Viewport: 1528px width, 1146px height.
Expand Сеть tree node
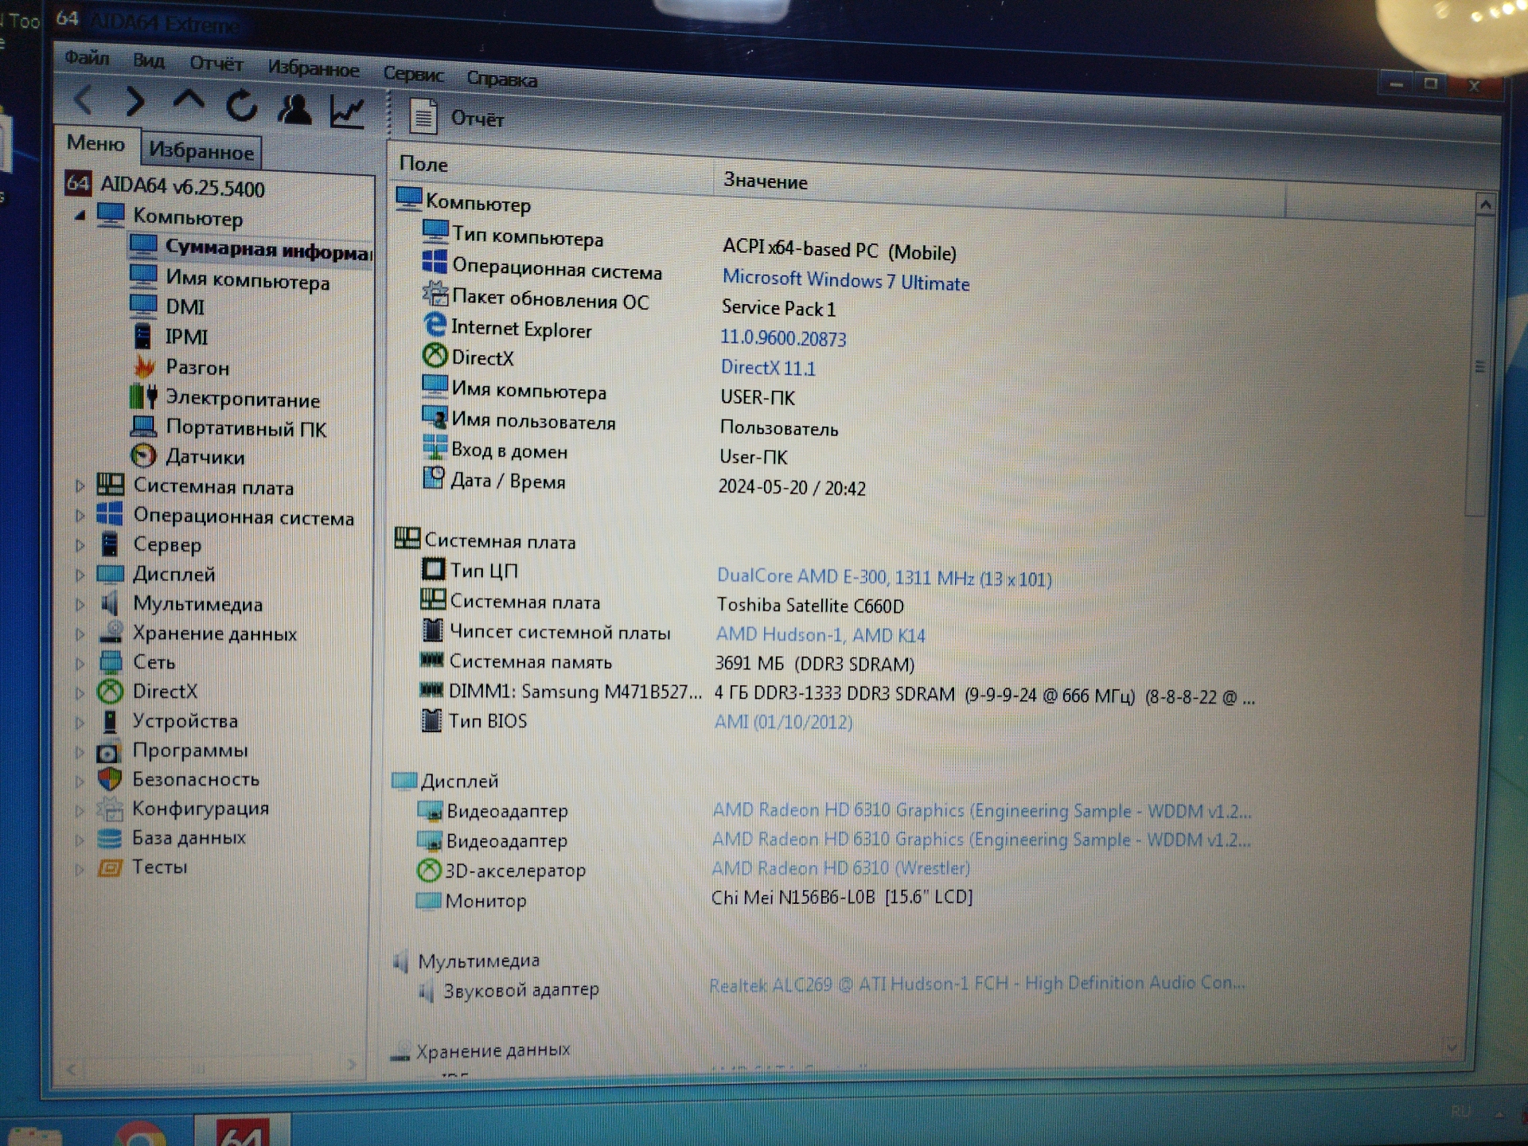80,663
